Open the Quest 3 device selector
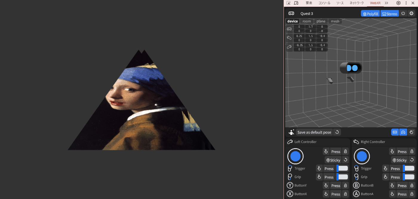418x199 pixels. (x=307, y=13)
